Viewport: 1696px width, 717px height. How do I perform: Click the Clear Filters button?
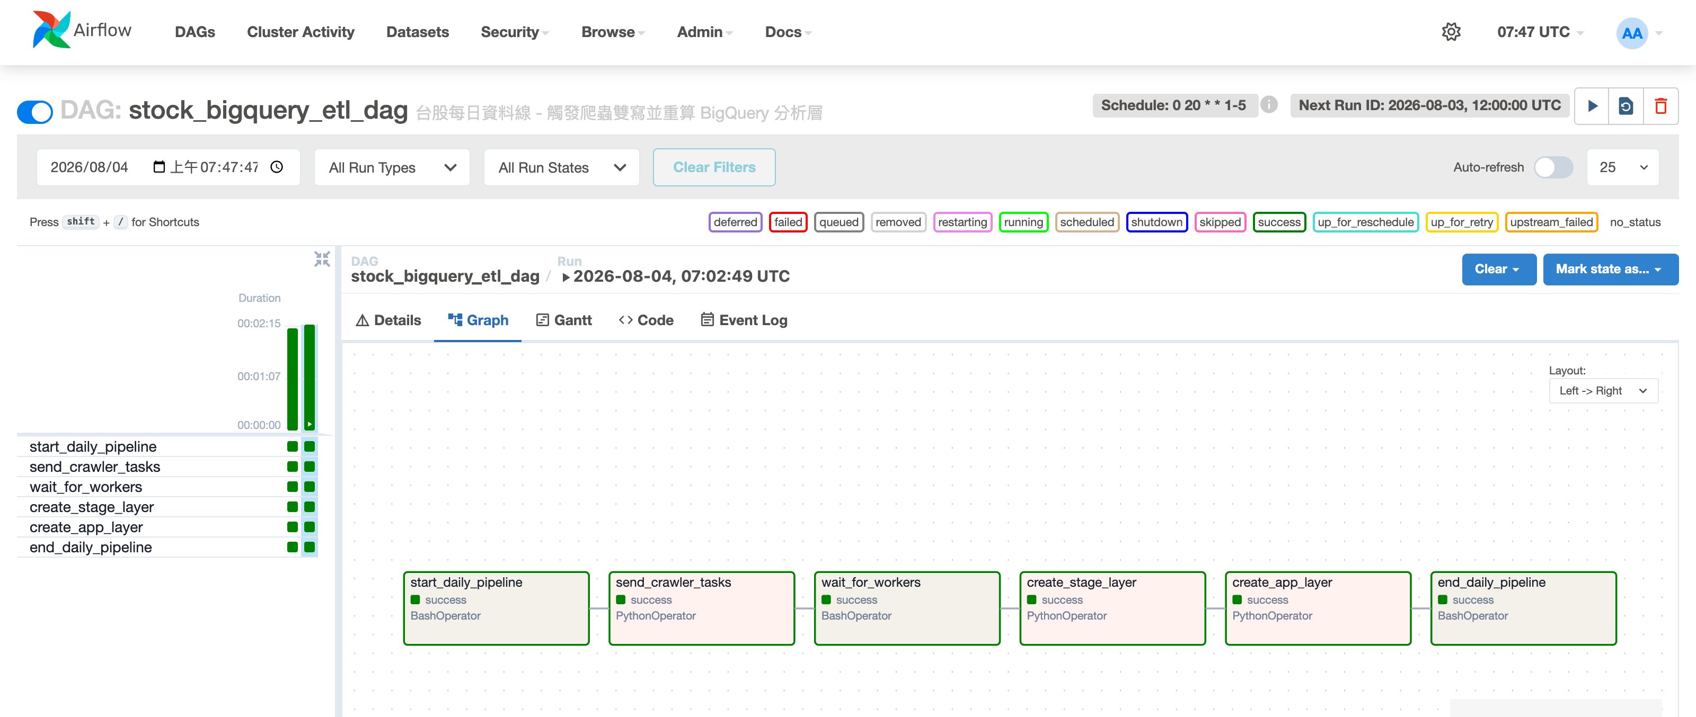[714, 167]
